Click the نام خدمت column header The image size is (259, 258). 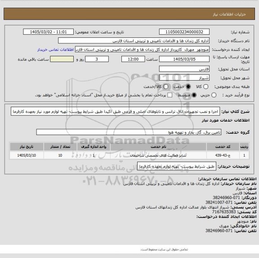pos(158,146)
